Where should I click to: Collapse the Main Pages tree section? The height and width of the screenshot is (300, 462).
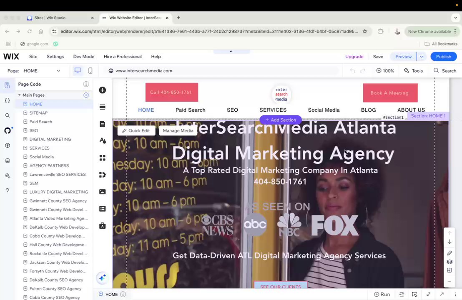(x=20, y=95)
